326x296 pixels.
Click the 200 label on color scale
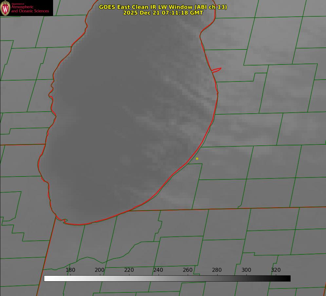[100, 270]
